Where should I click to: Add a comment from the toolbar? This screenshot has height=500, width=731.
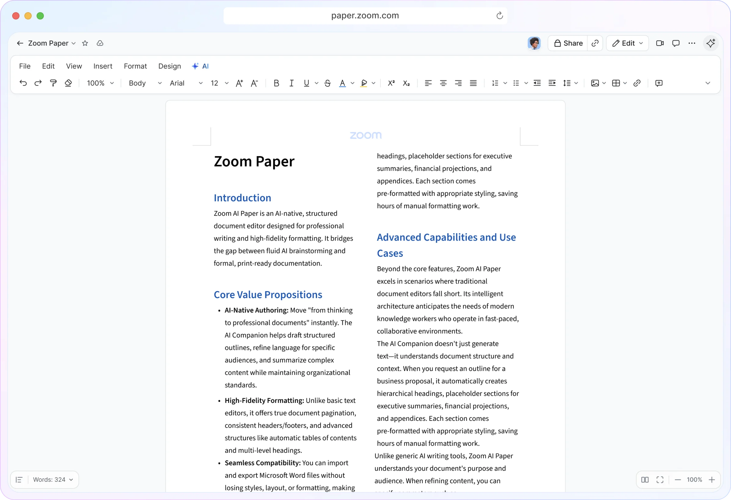click(x=659, y=83)
